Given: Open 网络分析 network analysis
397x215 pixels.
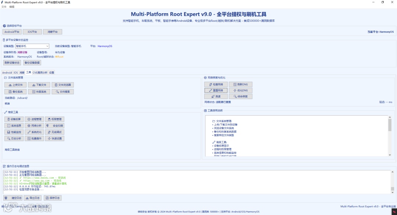Looking at the screenshot, I should coord(34,126).
